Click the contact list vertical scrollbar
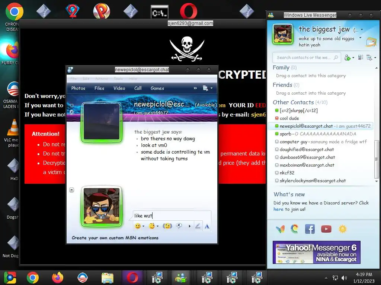381x285 pixels. coord(377,159)
